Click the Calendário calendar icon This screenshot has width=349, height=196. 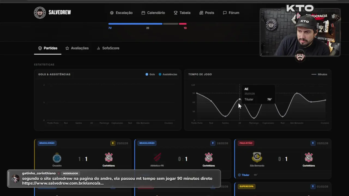tap(143, 13)
